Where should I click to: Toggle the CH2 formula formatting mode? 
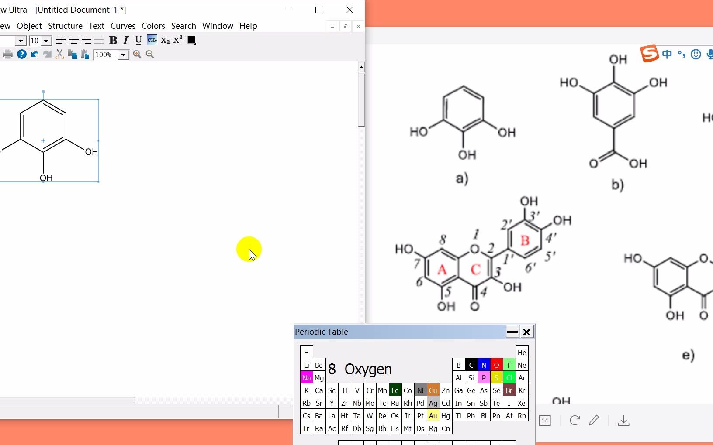pyautogui.click(x=152, y=40)
